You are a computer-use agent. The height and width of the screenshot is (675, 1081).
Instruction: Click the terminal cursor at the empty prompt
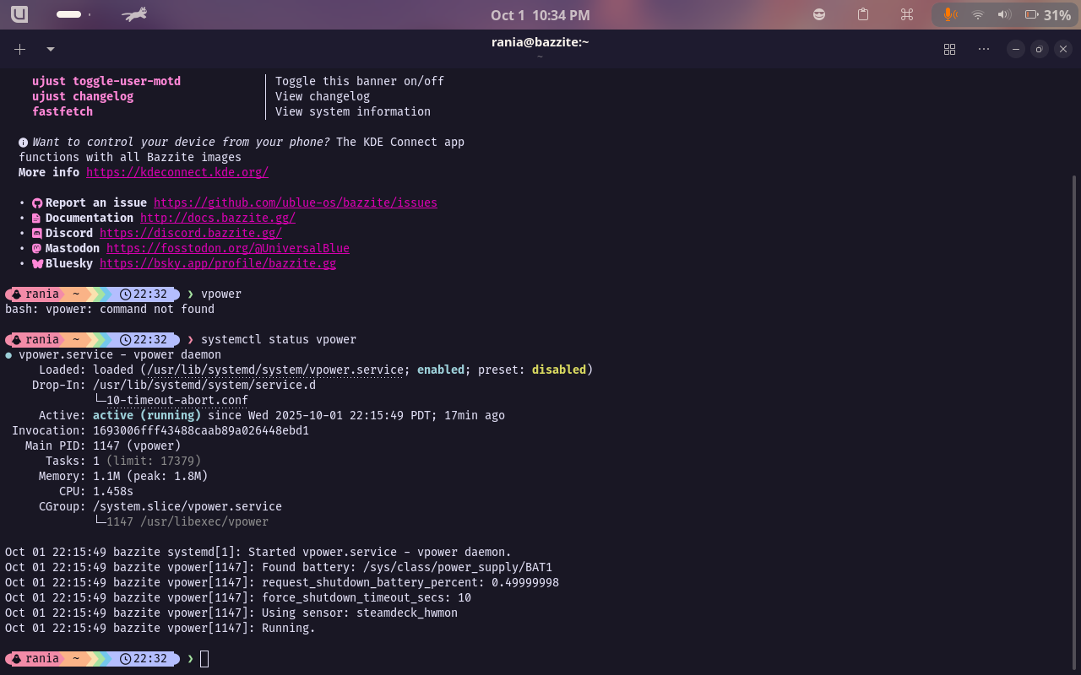[204, 659]
